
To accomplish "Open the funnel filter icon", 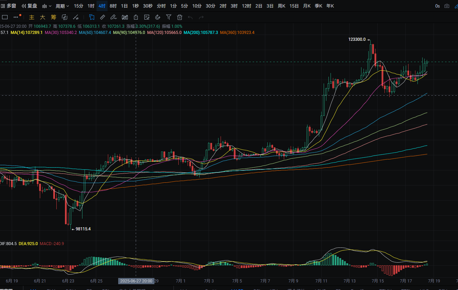I will (x=168, y=17).
